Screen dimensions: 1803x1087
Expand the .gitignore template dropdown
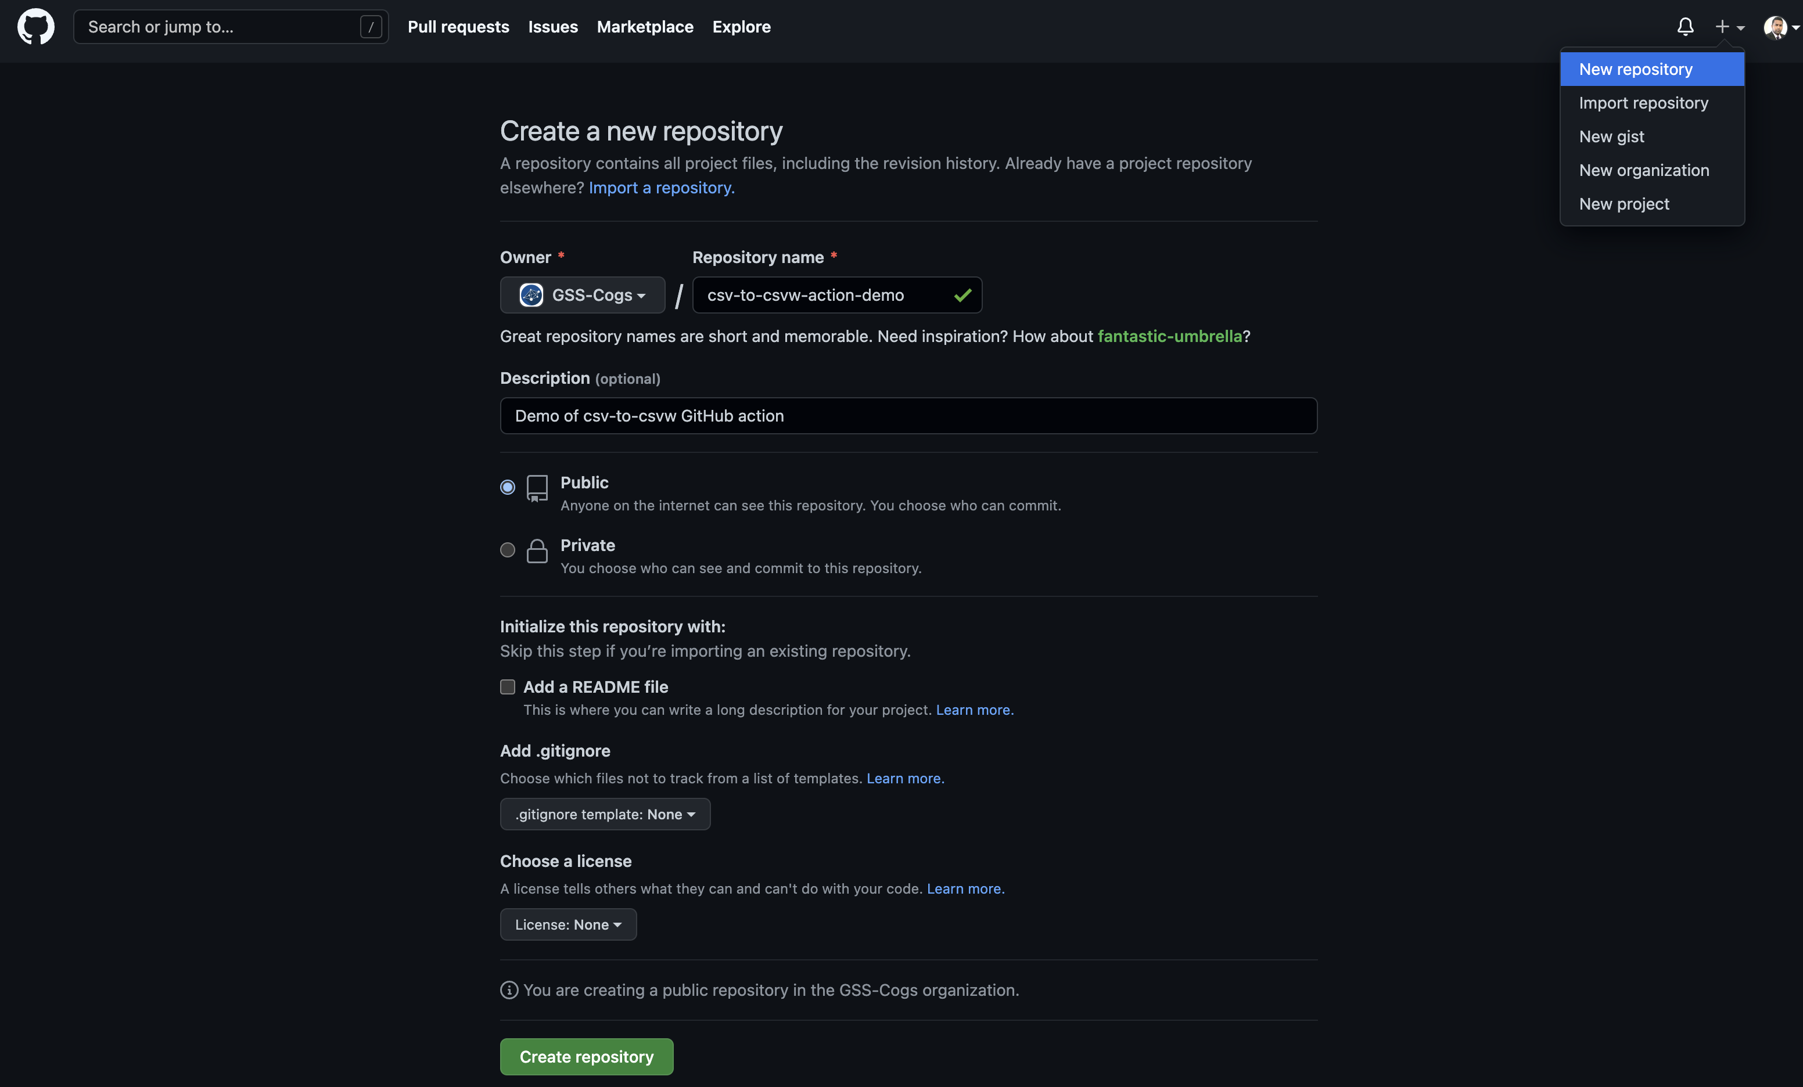pyautogui.click(x=605, y=814)
